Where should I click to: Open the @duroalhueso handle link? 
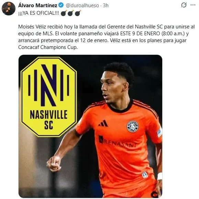point(82,5)
